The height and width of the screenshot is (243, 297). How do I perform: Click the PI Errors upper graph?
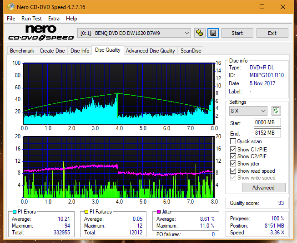[119, 93]
